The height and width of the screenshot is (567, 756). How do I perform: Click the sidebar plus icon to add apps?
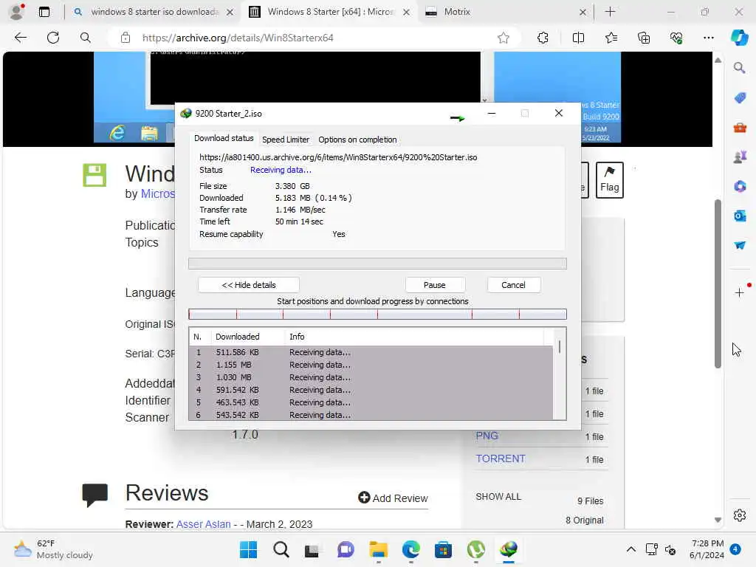click(740, 292)
